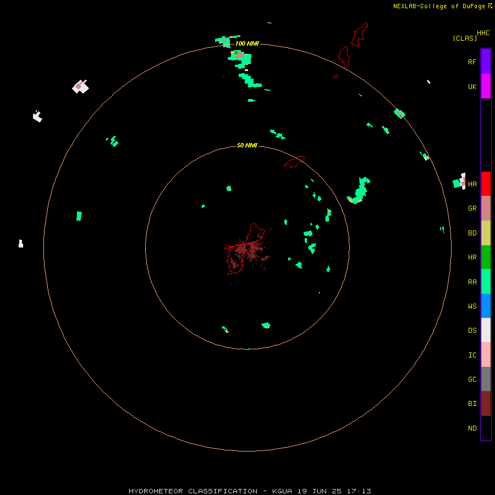The width and height of the screenshot is (495, 495).
Task: Click the GC legend label
Action: click(472, 379)
